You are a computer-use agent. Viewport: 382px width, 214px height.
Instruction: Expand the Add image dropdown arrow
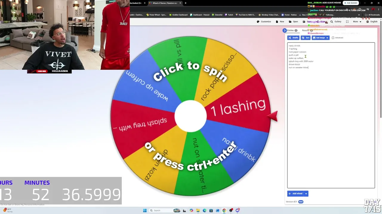pos(327,38)
